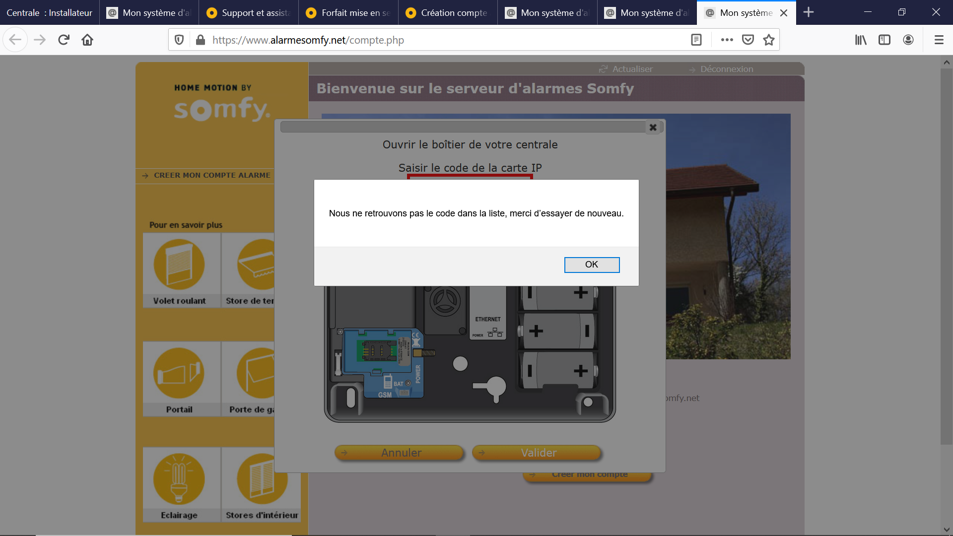Click the page vertical scrollbar thumb
The image size is (953, 536).
tap(947, 257)
